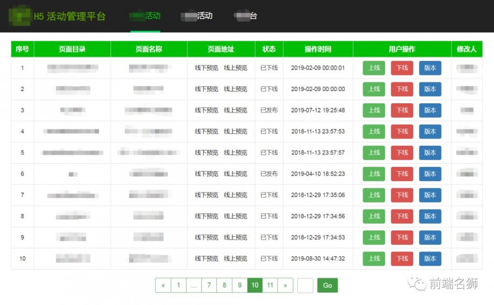Go to page 11
Image resolution: width=494 pixels, height=305 pixels.
[x=270, y=285]
